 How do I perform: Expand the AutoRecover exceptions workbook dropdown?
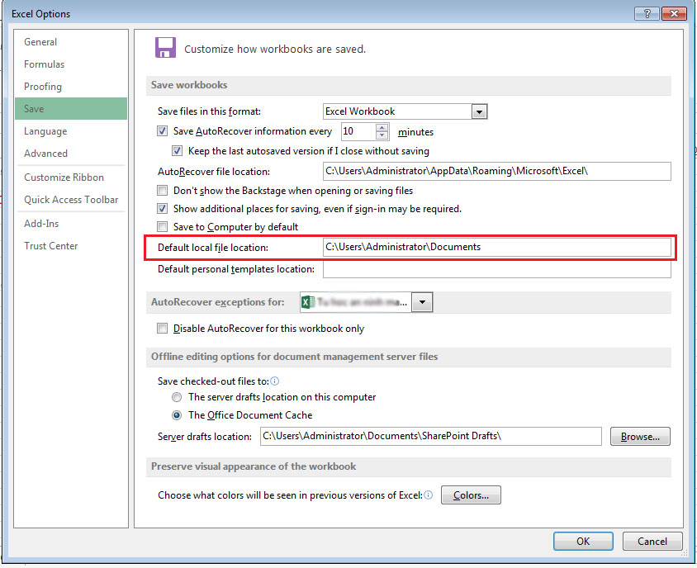pyautogui.click(x=422, y=302)
